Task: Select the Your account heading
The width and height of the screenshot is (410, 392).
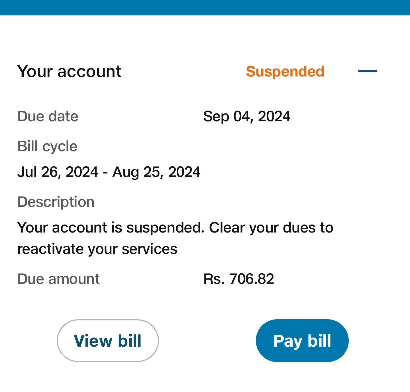Action: pyautogui.click(x=69, y=71)
